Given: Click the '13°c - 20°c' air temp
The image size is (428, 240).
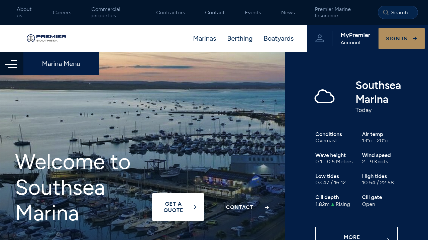Looking at the screenshot, I should click(375, 141).
